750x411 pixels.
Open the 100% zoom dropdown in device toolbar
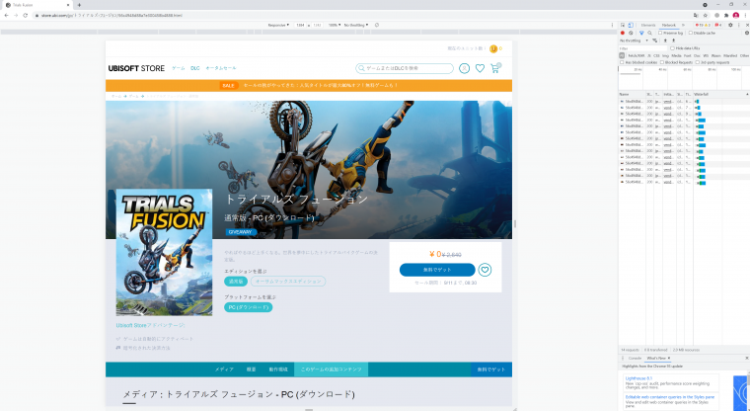click(x=334, y=25)
